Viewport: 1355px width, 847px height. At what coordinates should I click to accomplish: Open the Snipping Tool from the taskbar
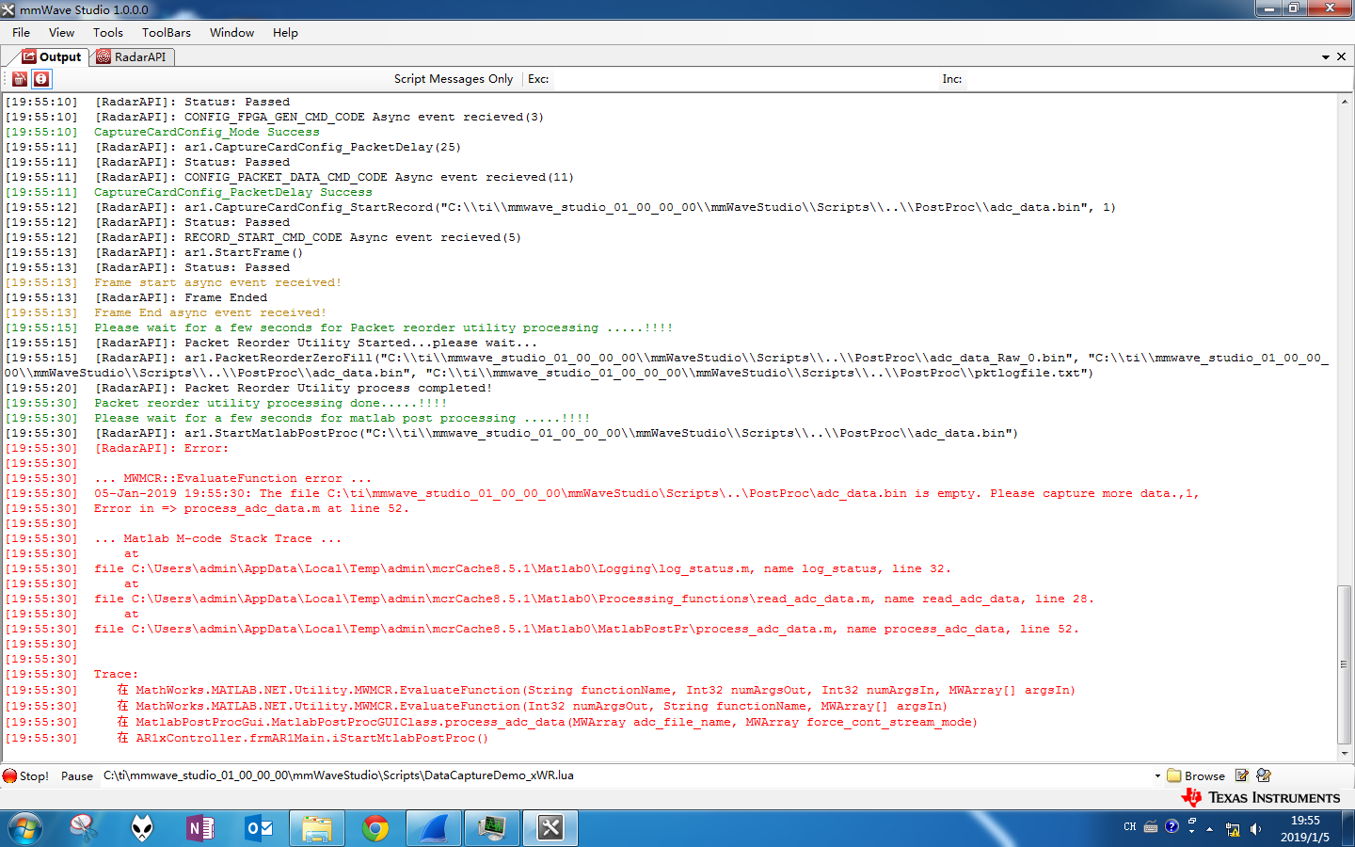[84, 828]
